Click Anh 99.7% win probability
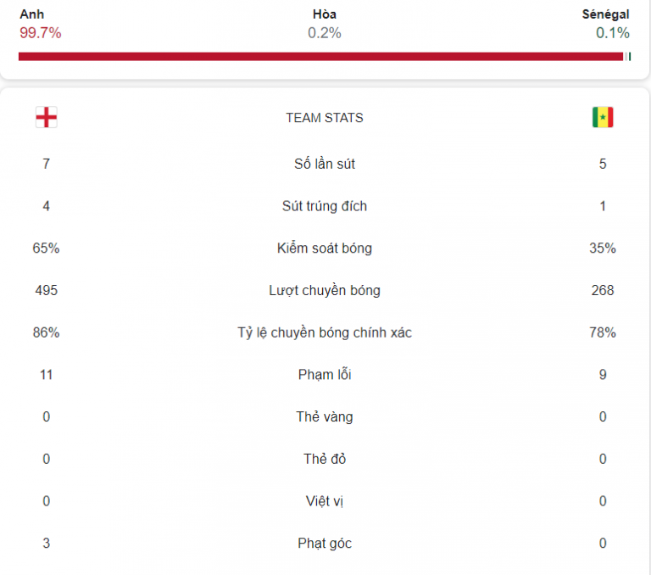The height and width of the screenshot is (575, 651). point(41,24)
